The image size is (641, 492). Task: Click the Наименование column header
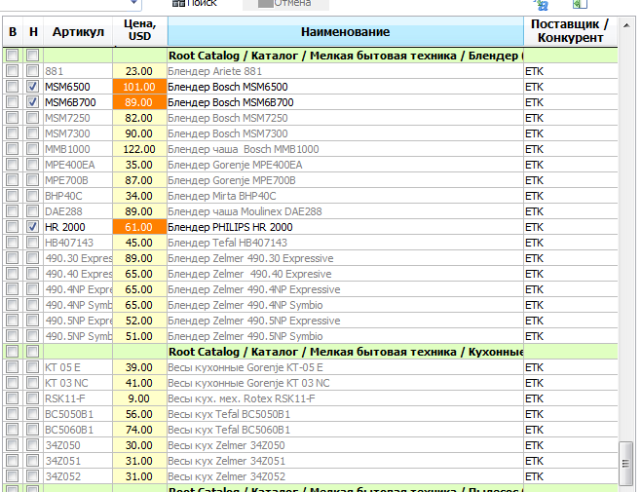(x=346, y=31)
